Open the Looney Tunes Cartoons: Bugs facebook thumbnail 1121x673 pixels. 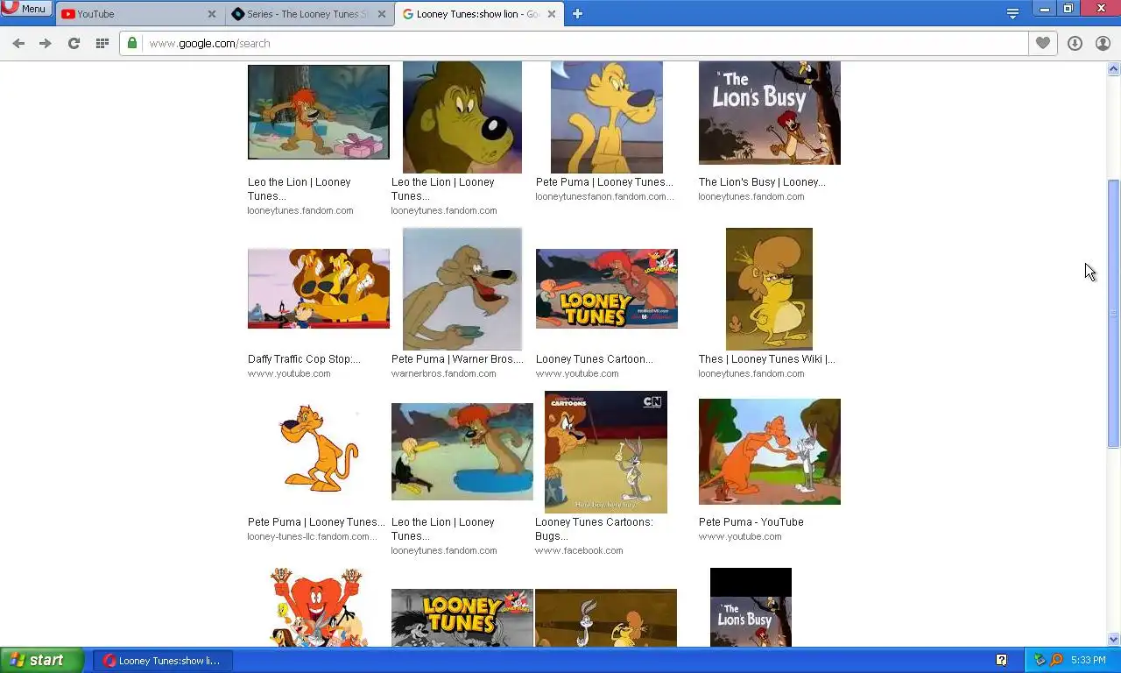point(606,452)
